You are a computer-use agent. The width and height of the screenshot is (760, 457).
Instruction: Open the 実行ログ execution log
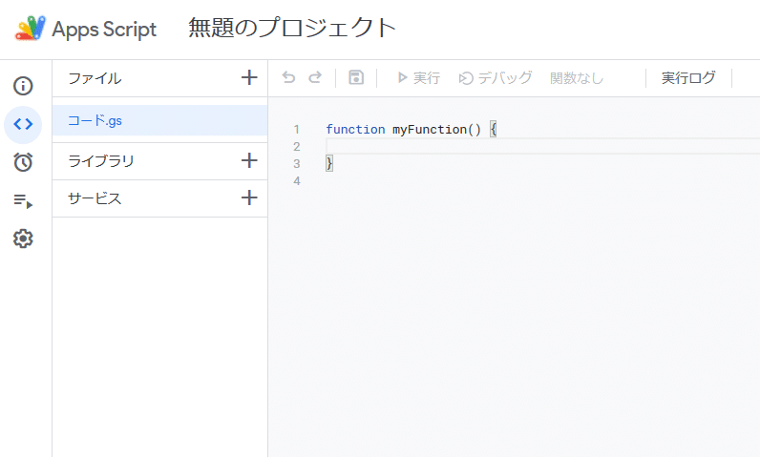pos(688,77)
